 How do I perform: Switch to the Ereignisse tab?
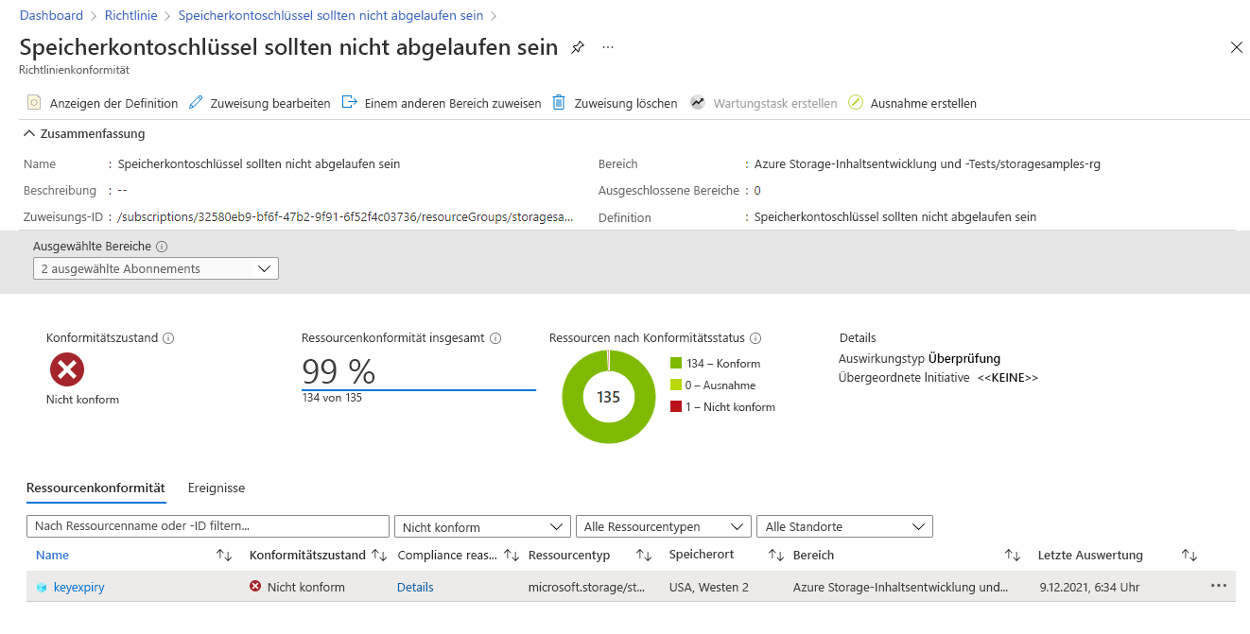pos(217,488)
